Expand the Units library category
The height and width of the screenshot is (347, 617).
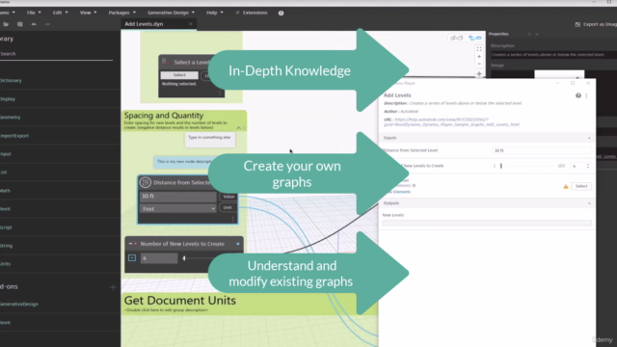coord(5,264)
